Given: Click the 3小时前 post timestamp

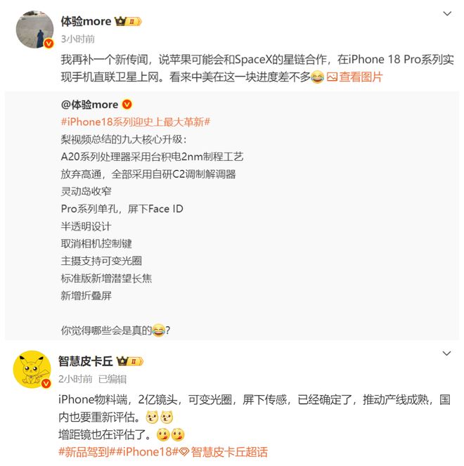Looking at the screenshot, I should [77, 39].
